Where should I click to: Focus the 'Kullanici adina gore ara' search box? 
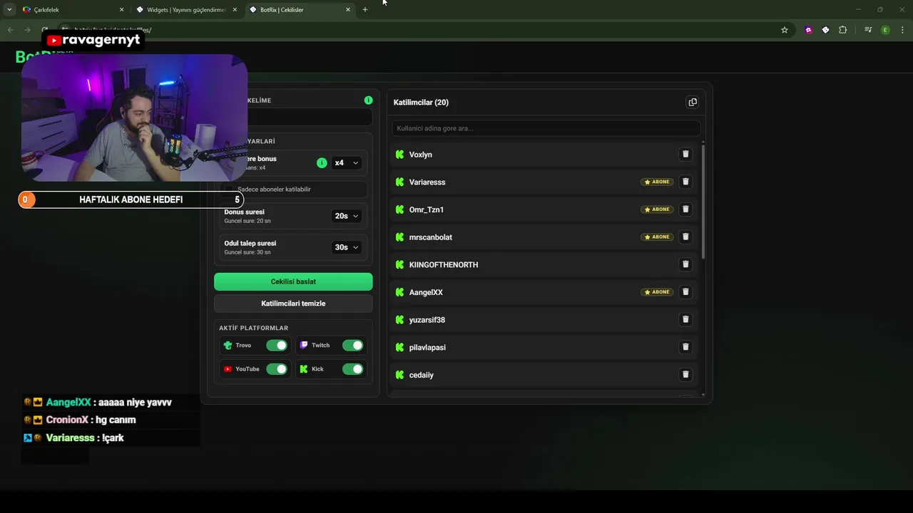tap(546, 128)
